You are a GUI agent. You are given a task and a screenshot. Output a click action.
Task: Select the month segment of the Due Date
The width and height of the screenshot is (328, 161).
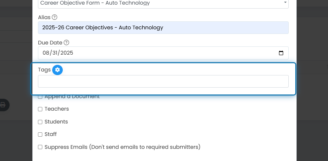(x=46, y=53)
